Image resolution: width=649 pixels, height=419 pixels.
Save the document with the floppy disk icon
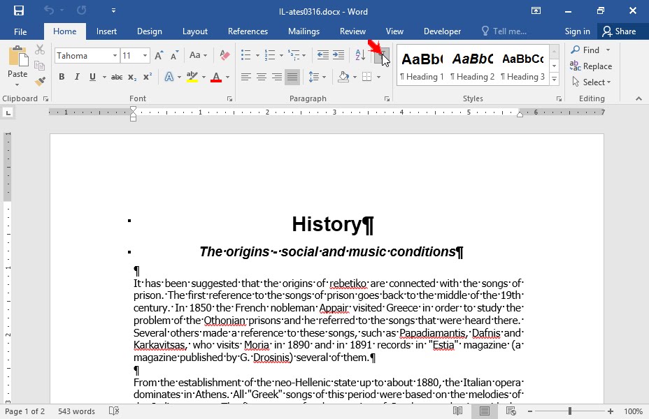tap(19, 10)
